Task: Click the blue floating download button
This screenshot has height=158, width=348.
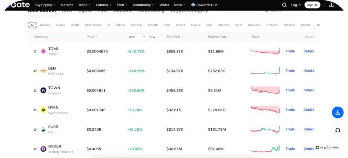Action: point(337,112)
